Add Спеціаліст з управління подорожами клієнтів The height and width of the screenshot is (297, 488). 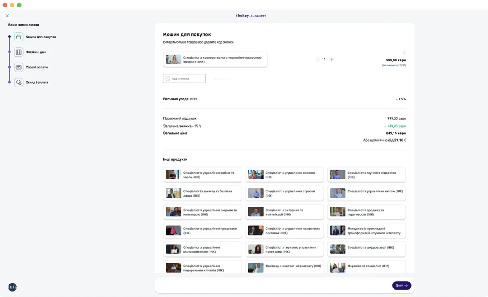click(x=203, y=267)
